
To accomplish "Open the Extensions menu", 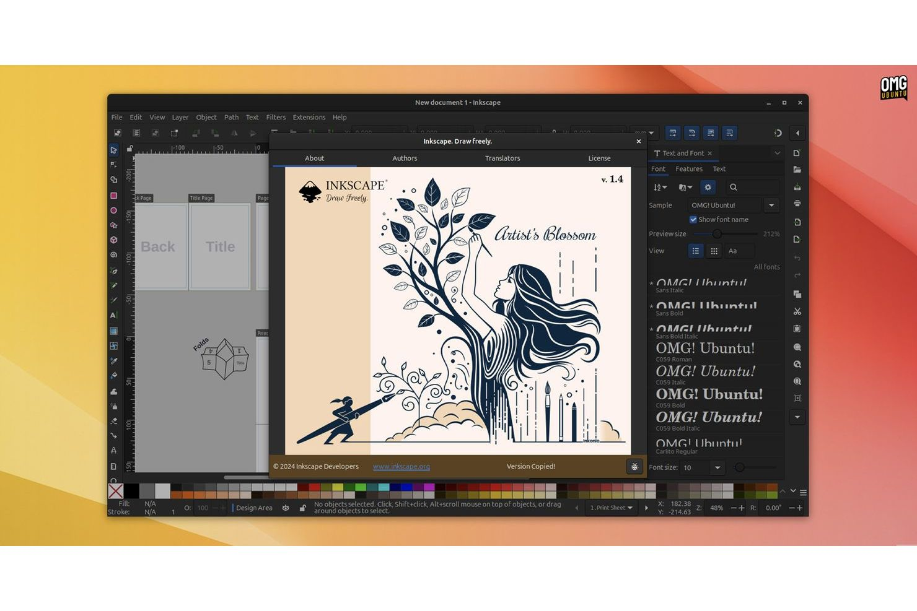I will [309, 117].
